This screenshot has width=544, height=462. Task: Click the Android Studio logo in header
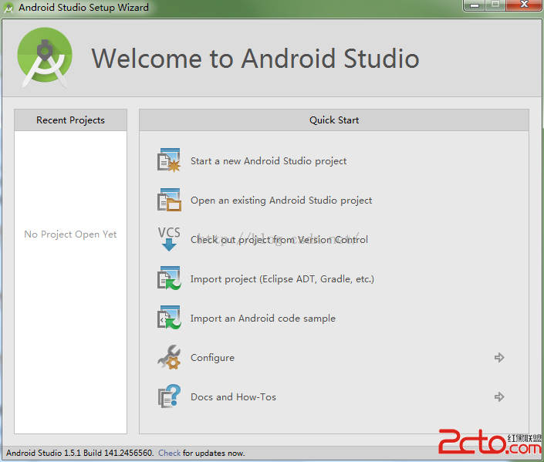(45, 58)
